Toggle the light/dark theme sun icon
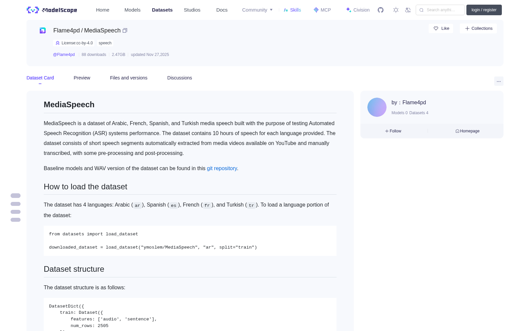 pos(396,10)
